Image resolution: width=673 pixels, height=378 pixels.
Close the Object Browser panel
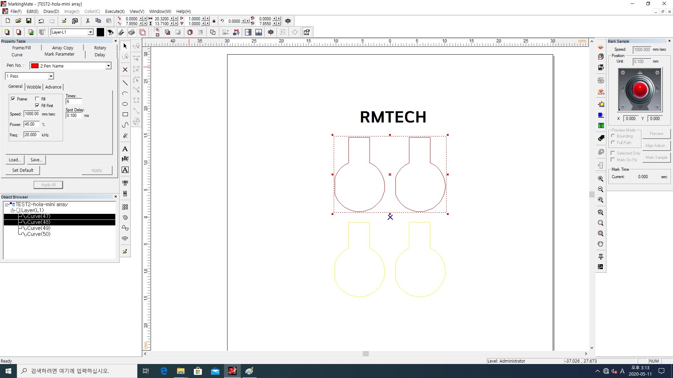click(116, 197)
